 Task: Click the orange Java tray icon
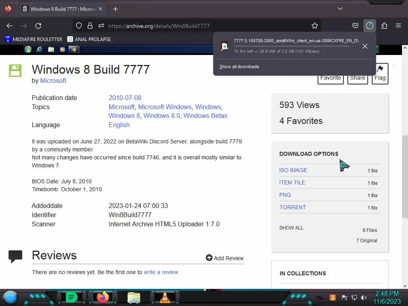pos(333,297)
